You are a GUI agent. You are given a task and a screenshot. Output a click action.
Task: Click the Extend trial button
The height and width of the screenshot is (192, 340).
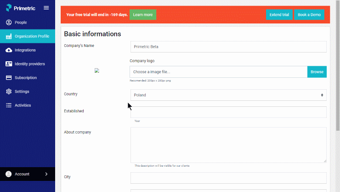[279, 15]
